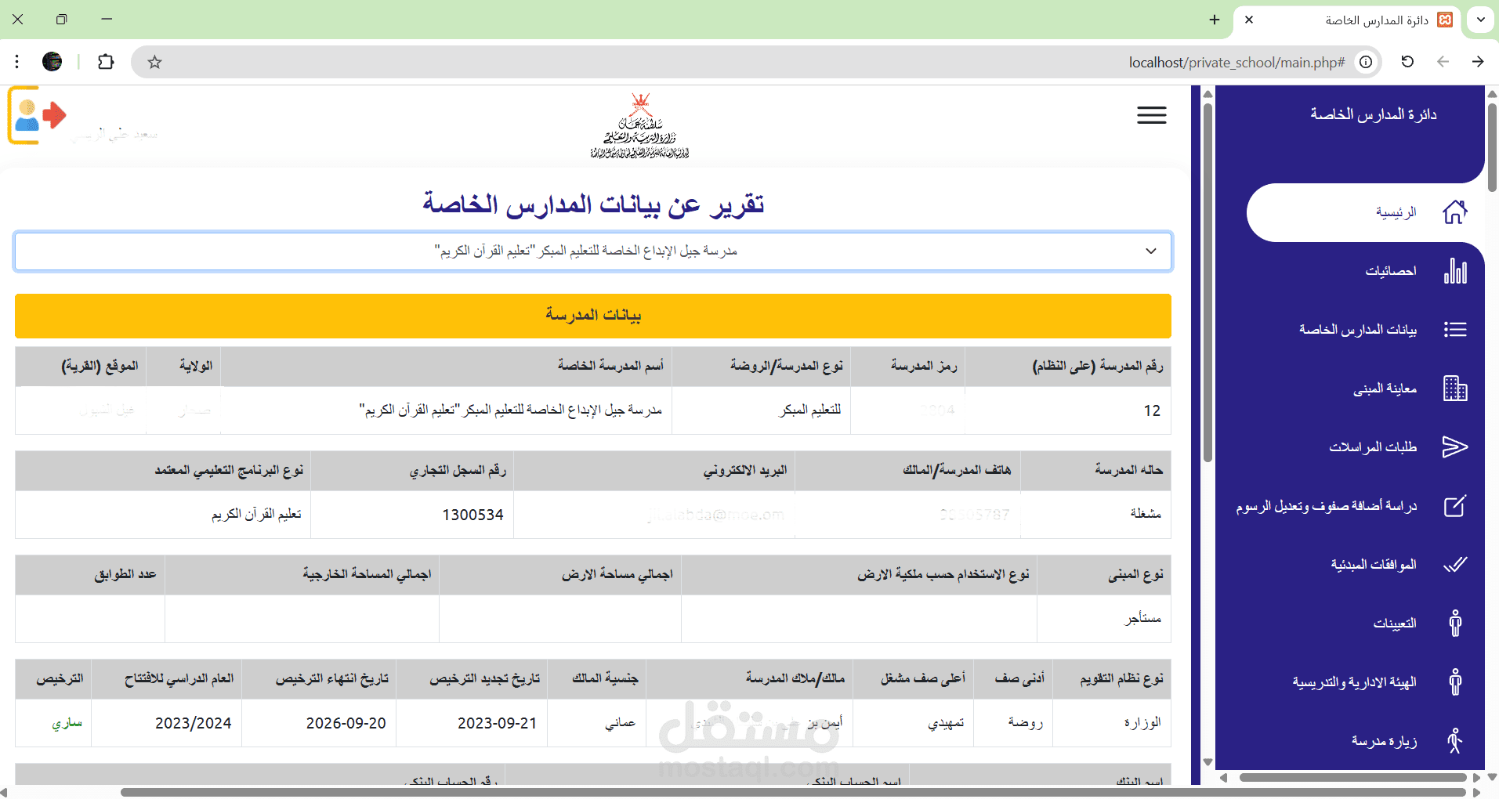
Task: Open معاينة المبنى menu item
Action: click(x=1385, y=389)
